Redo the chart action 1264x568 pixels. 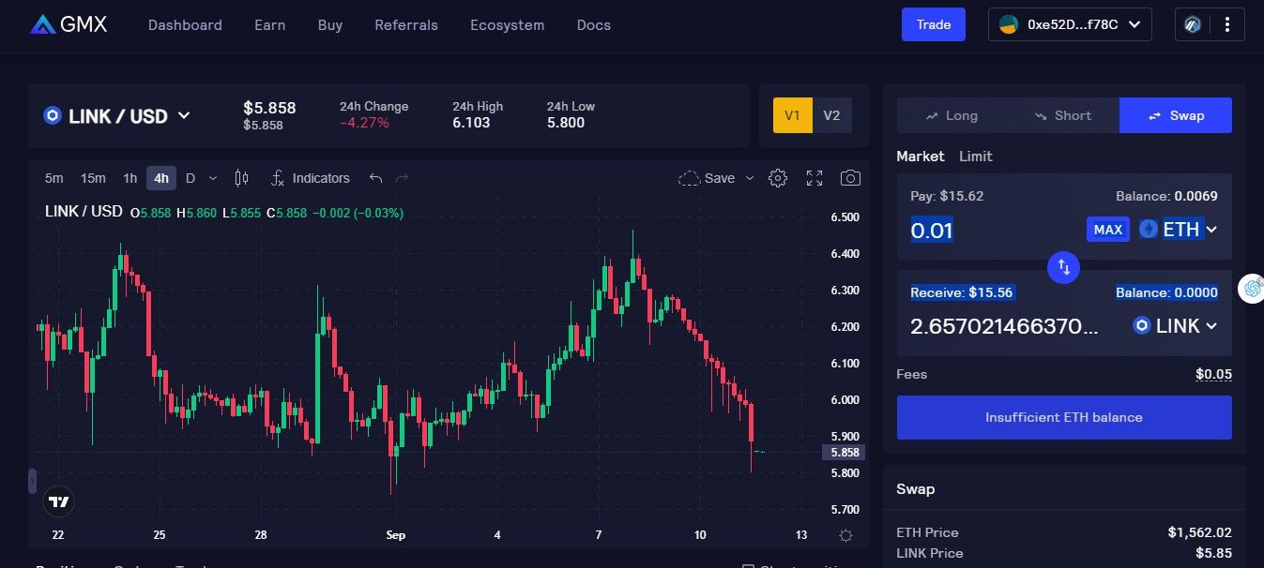pos(403,178)
